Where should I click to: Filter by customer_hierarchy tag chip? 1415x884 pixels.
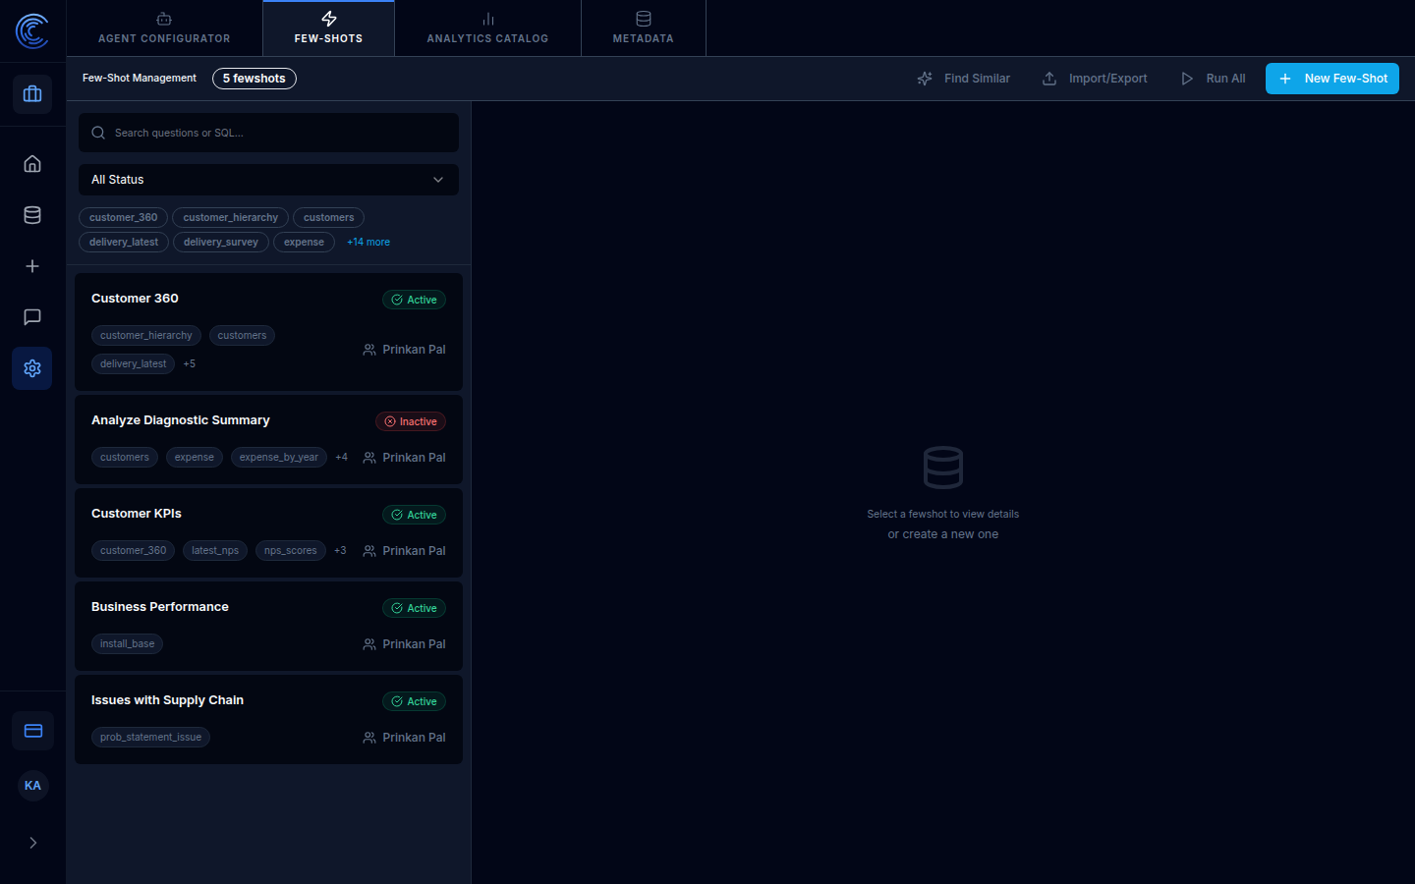pos(230,218)
